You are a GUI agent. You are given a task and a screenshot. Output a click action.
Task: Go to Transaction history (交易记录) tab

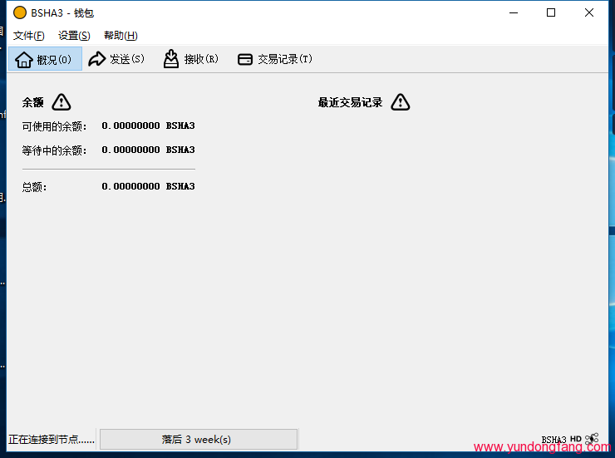(275, 59)
